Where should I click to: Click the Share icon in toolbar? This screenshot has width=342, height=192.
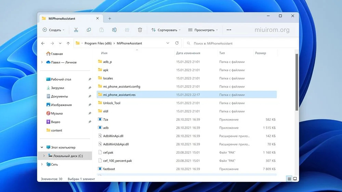[x=127, y=30]
